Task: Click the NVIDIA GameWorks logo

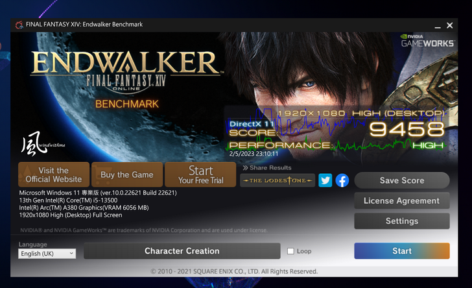Action: click(x=427, y=41)
